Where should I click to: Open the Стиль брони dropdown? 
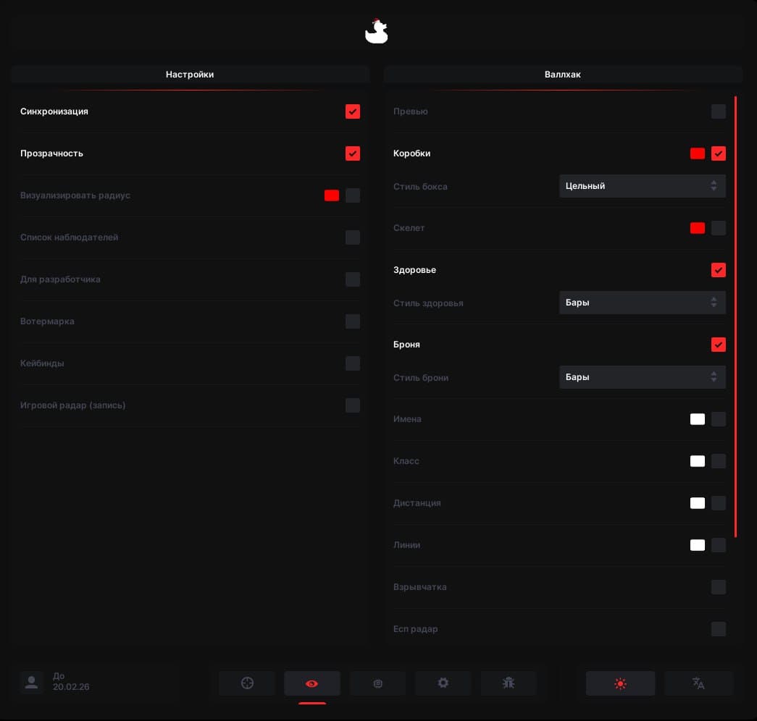(x=642, y=377)
